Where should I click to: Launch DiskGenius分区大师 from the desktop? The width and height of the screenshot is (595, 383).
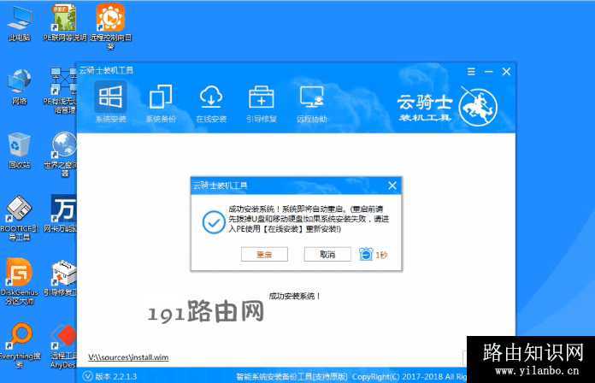[19, 281]
